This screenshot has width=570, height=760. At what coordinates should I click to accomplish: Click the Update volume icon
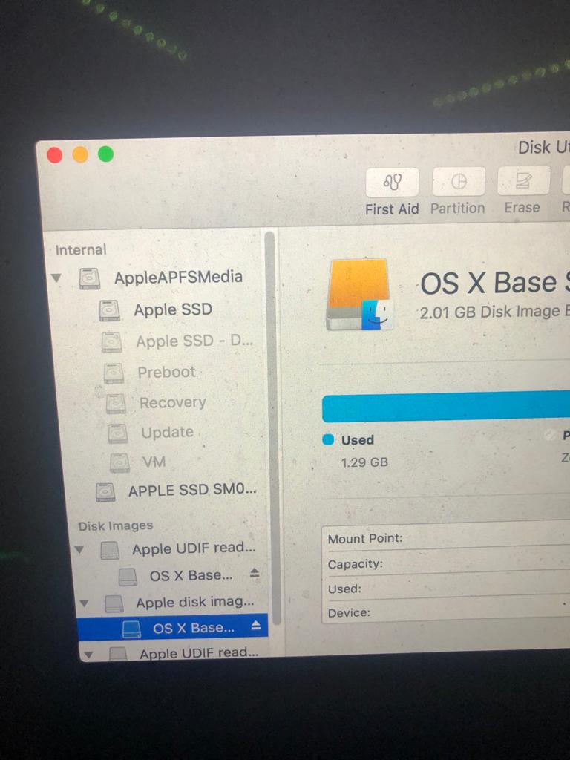pyautogui.click(x=118, y=433)
